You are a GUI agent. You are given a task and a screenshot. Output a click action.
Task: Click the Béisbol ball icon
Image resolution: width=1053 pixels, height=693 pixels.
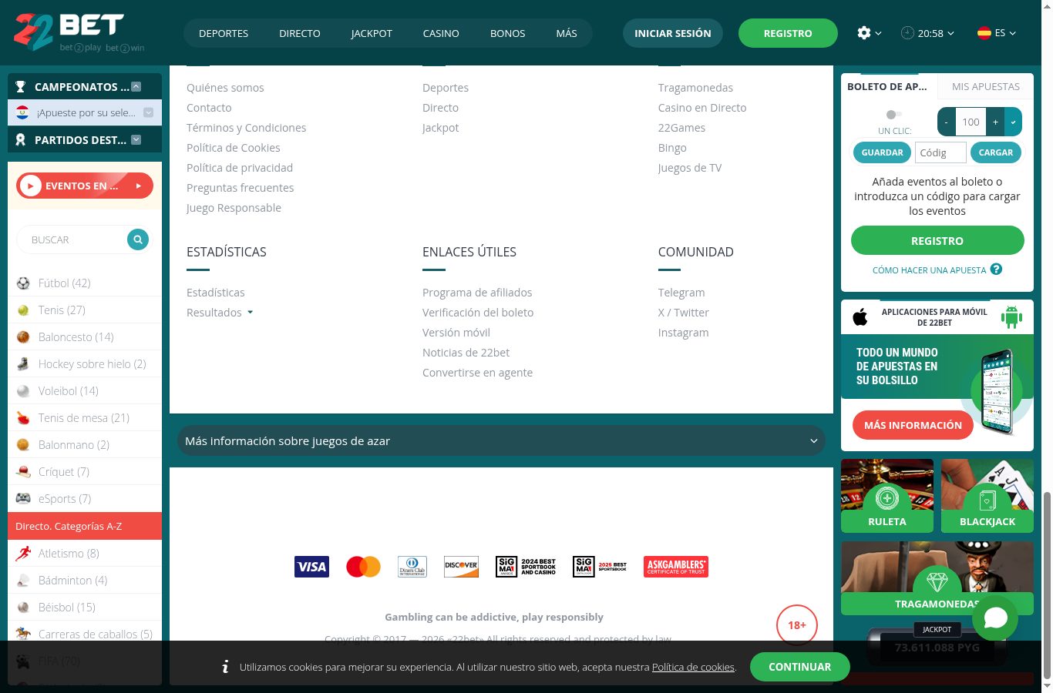coord(23,608)
